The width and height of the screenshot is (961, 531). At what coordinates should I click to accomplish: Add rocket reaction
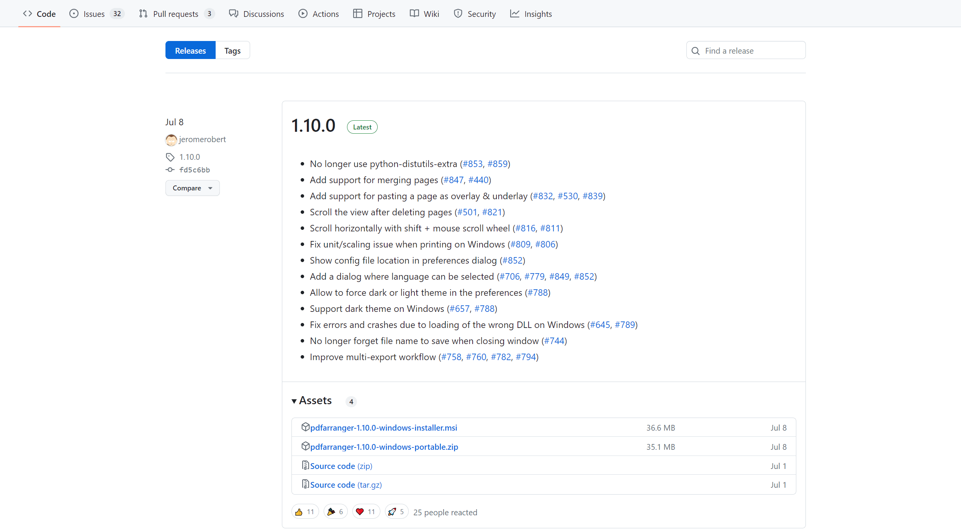click(396, 512)
